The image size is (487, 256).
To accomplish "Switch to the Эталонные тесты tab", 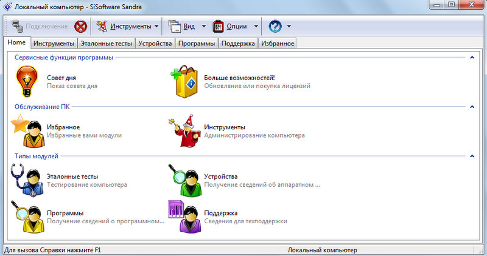I will pos(106,43).
